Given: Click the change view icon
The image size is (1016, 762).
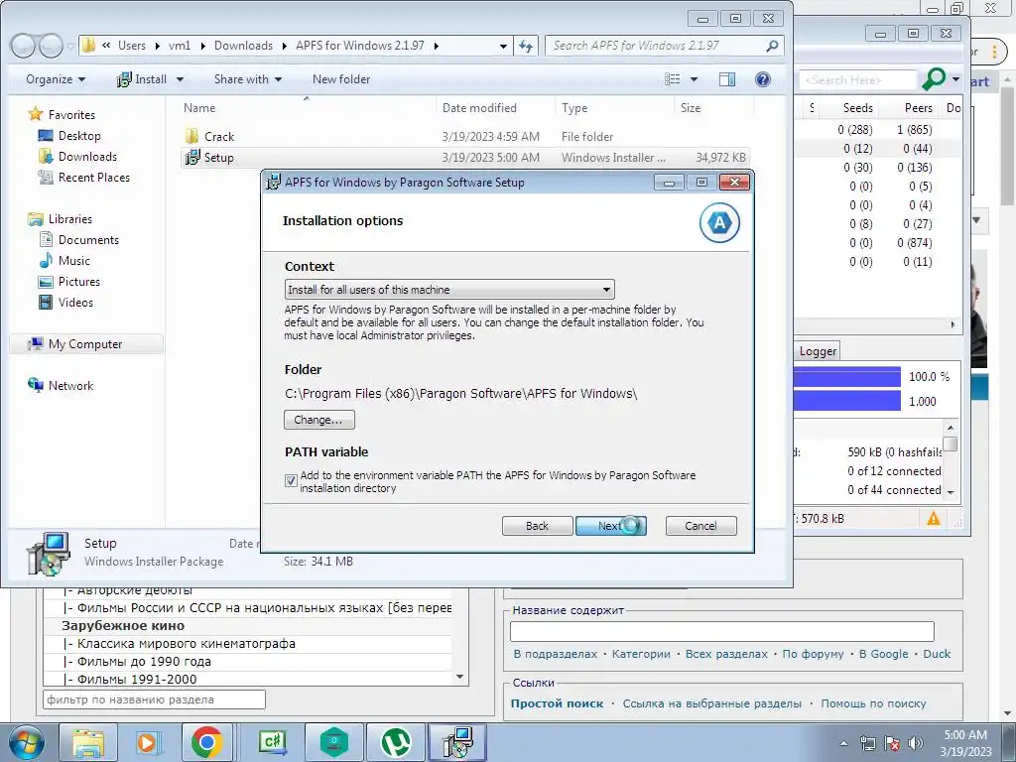Looking at the screenshot, I should (673, 79).
